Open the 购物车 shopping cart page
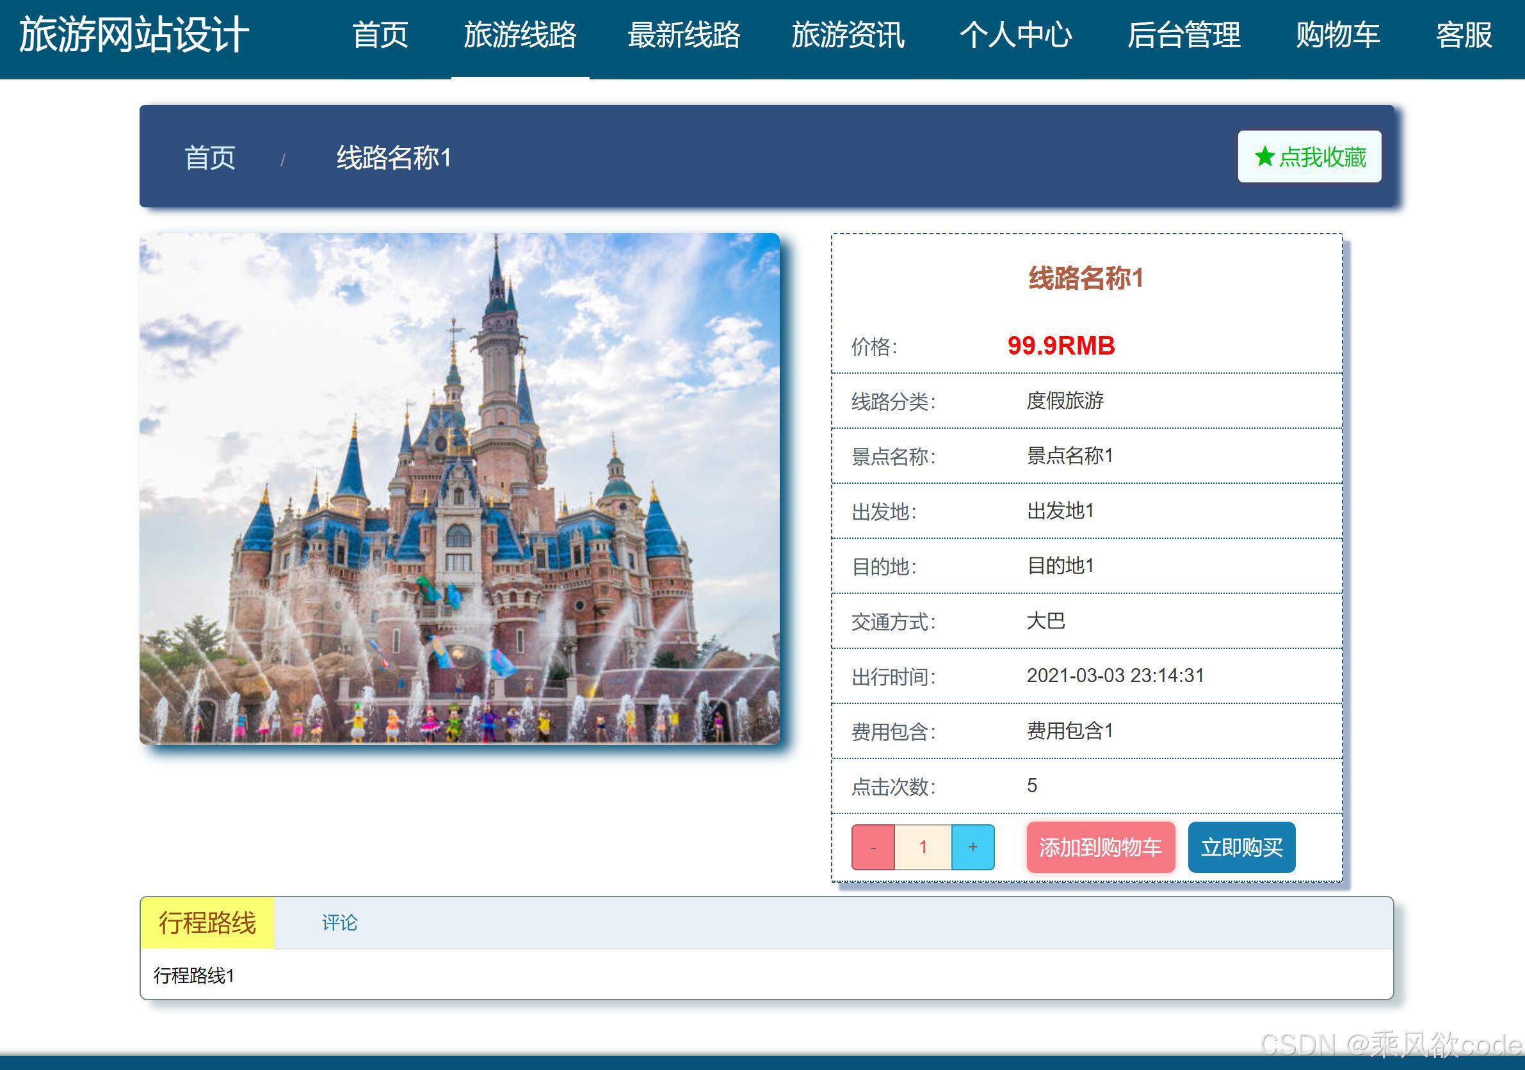Viewport: 1525px width, 1070px height. pos(1337,36)
